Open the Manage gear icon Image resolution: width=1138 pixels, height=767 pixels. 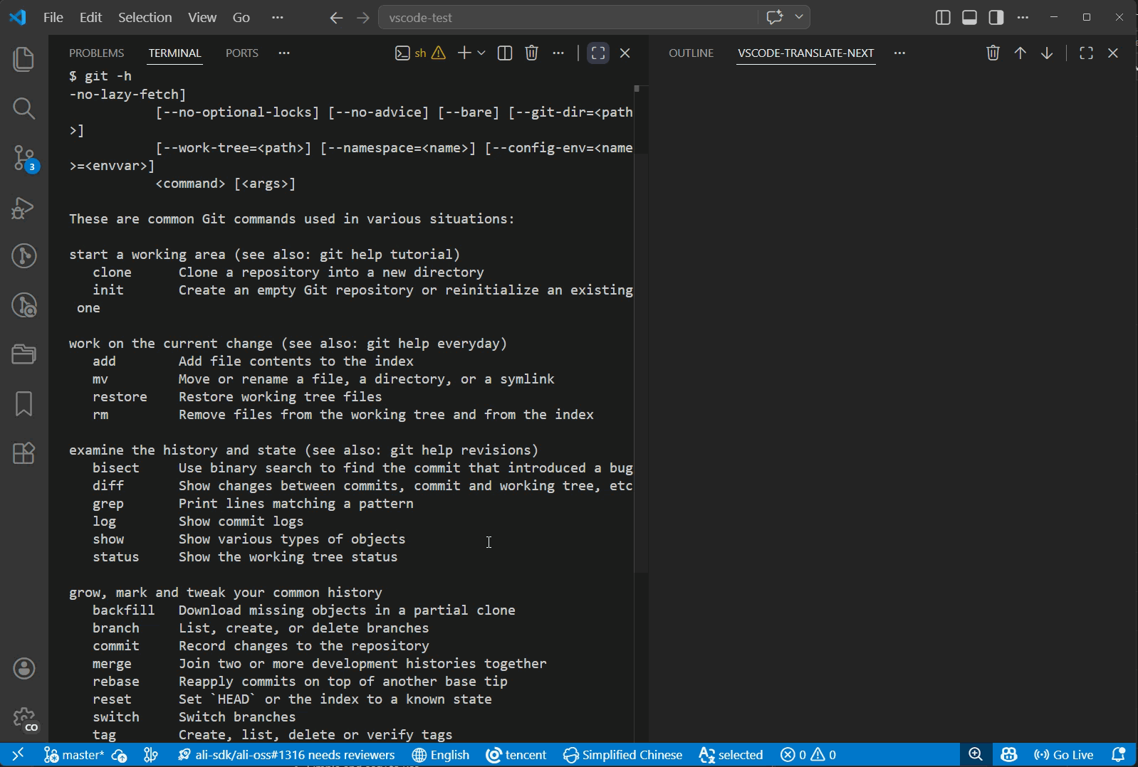[24, 719]
